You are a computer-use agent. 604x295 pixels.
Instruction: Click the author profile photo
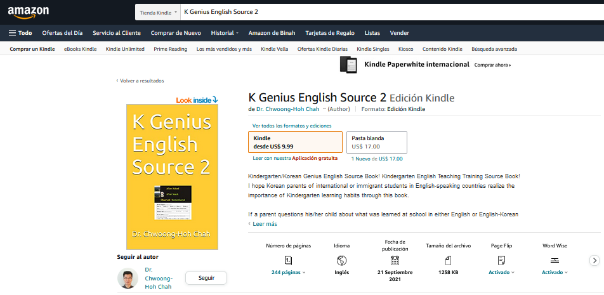pyautogui.click(x=128, y=278)
